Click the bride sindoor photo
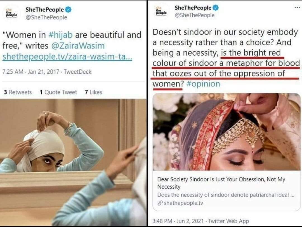Viewport: 302px width, 227px height. click(226, 132)
